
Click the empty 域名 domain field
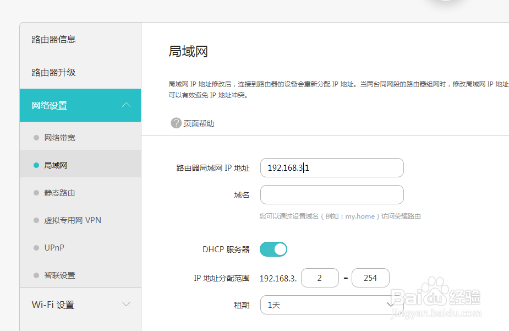[x=331, y=194]
